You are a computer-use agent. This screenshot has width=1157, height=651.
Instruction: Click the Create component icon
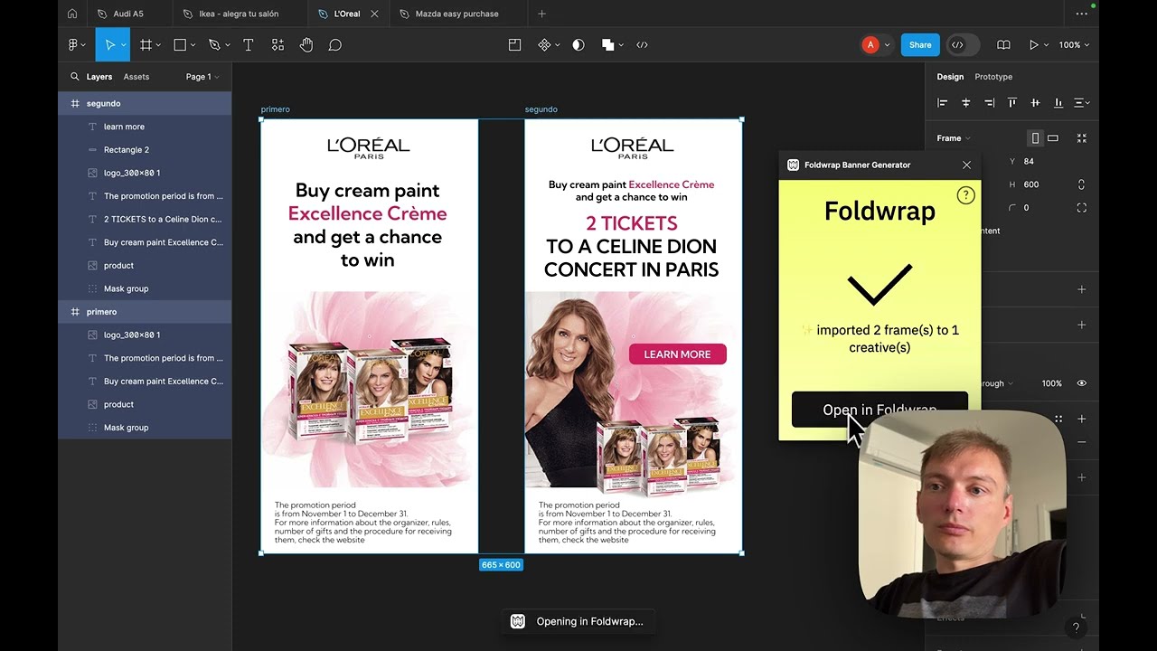pyautogui.click(x=544, y=44)
